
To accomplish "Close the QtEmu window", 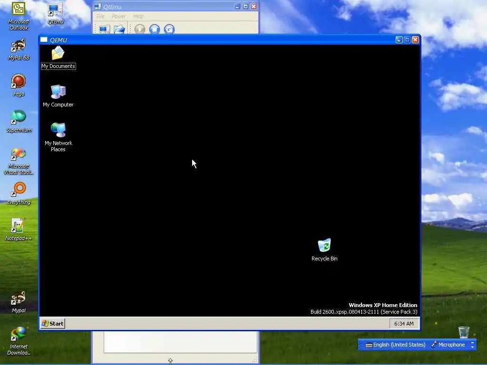I will tap(254, 6).
